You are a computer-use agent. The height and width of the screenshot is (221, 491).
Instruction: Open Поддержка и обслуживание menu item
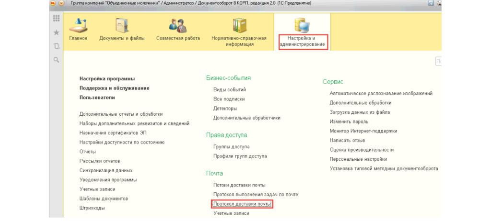tap(114, 88)
